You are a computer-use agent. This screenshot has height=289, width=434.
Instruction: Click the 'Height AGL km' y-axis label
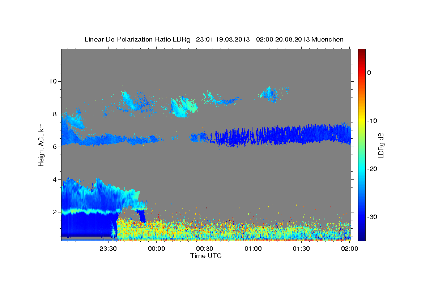coord(41,144)
